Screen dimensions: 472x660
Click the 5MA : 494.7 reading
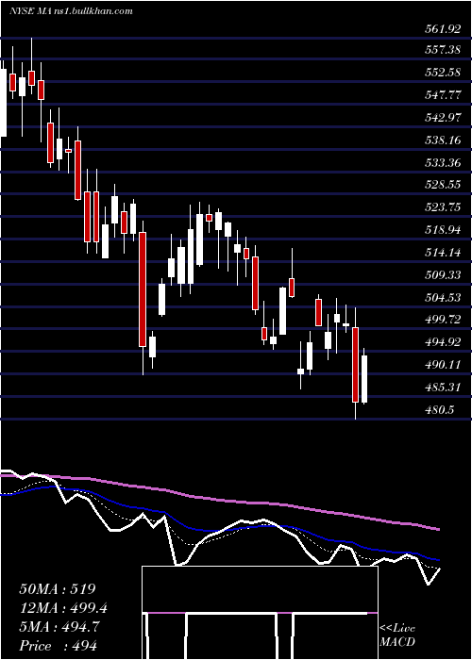(x=59, y=627)
